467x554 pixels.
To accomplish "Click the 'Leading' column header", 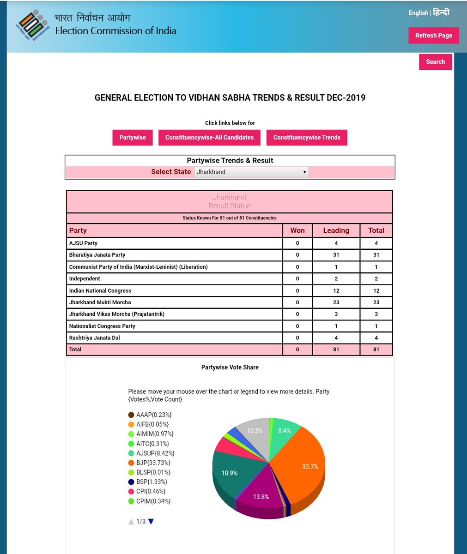I will tap(336, 230).
